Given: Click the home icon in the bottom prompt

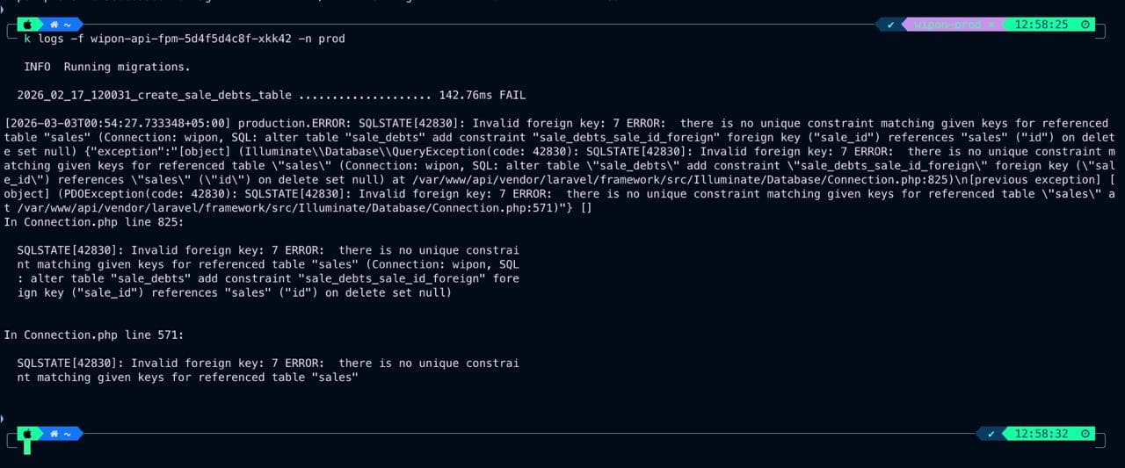Looking at the screenshot, I should coord(55,434).
